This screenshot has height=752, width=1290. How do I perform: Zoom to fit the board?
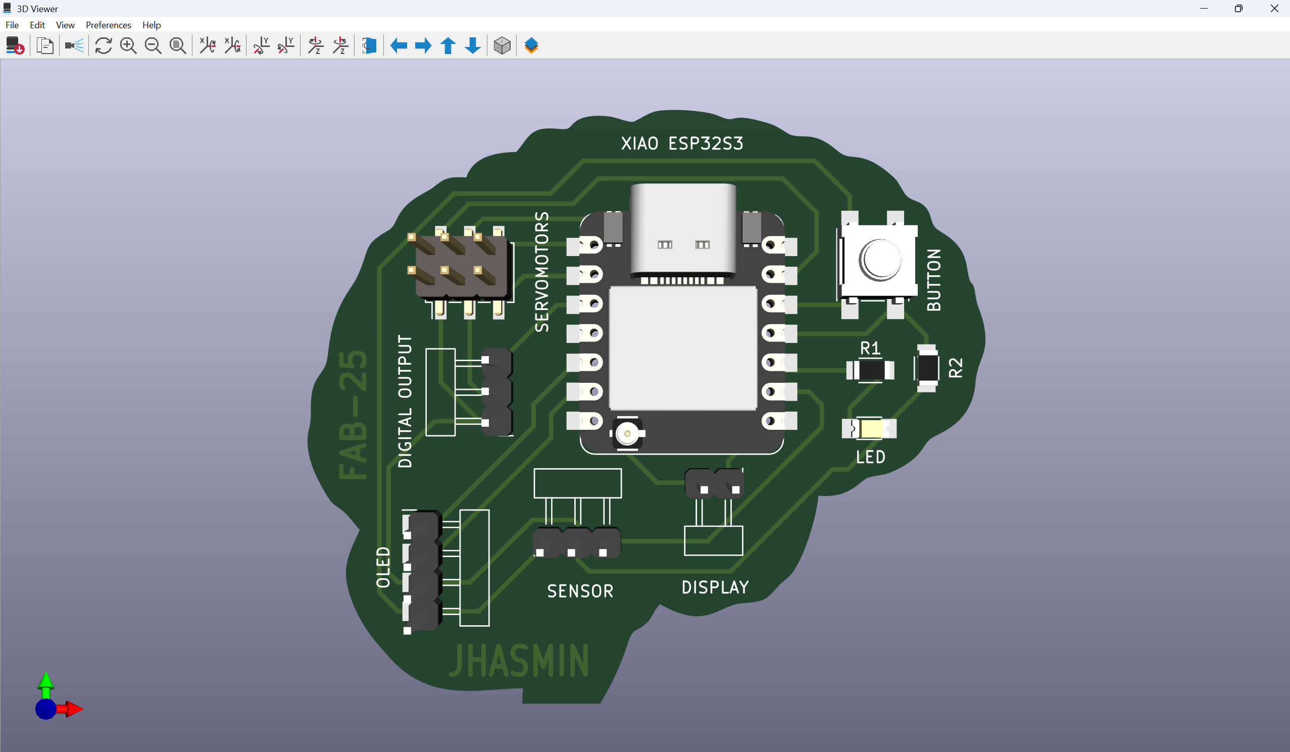coord(178,45)
